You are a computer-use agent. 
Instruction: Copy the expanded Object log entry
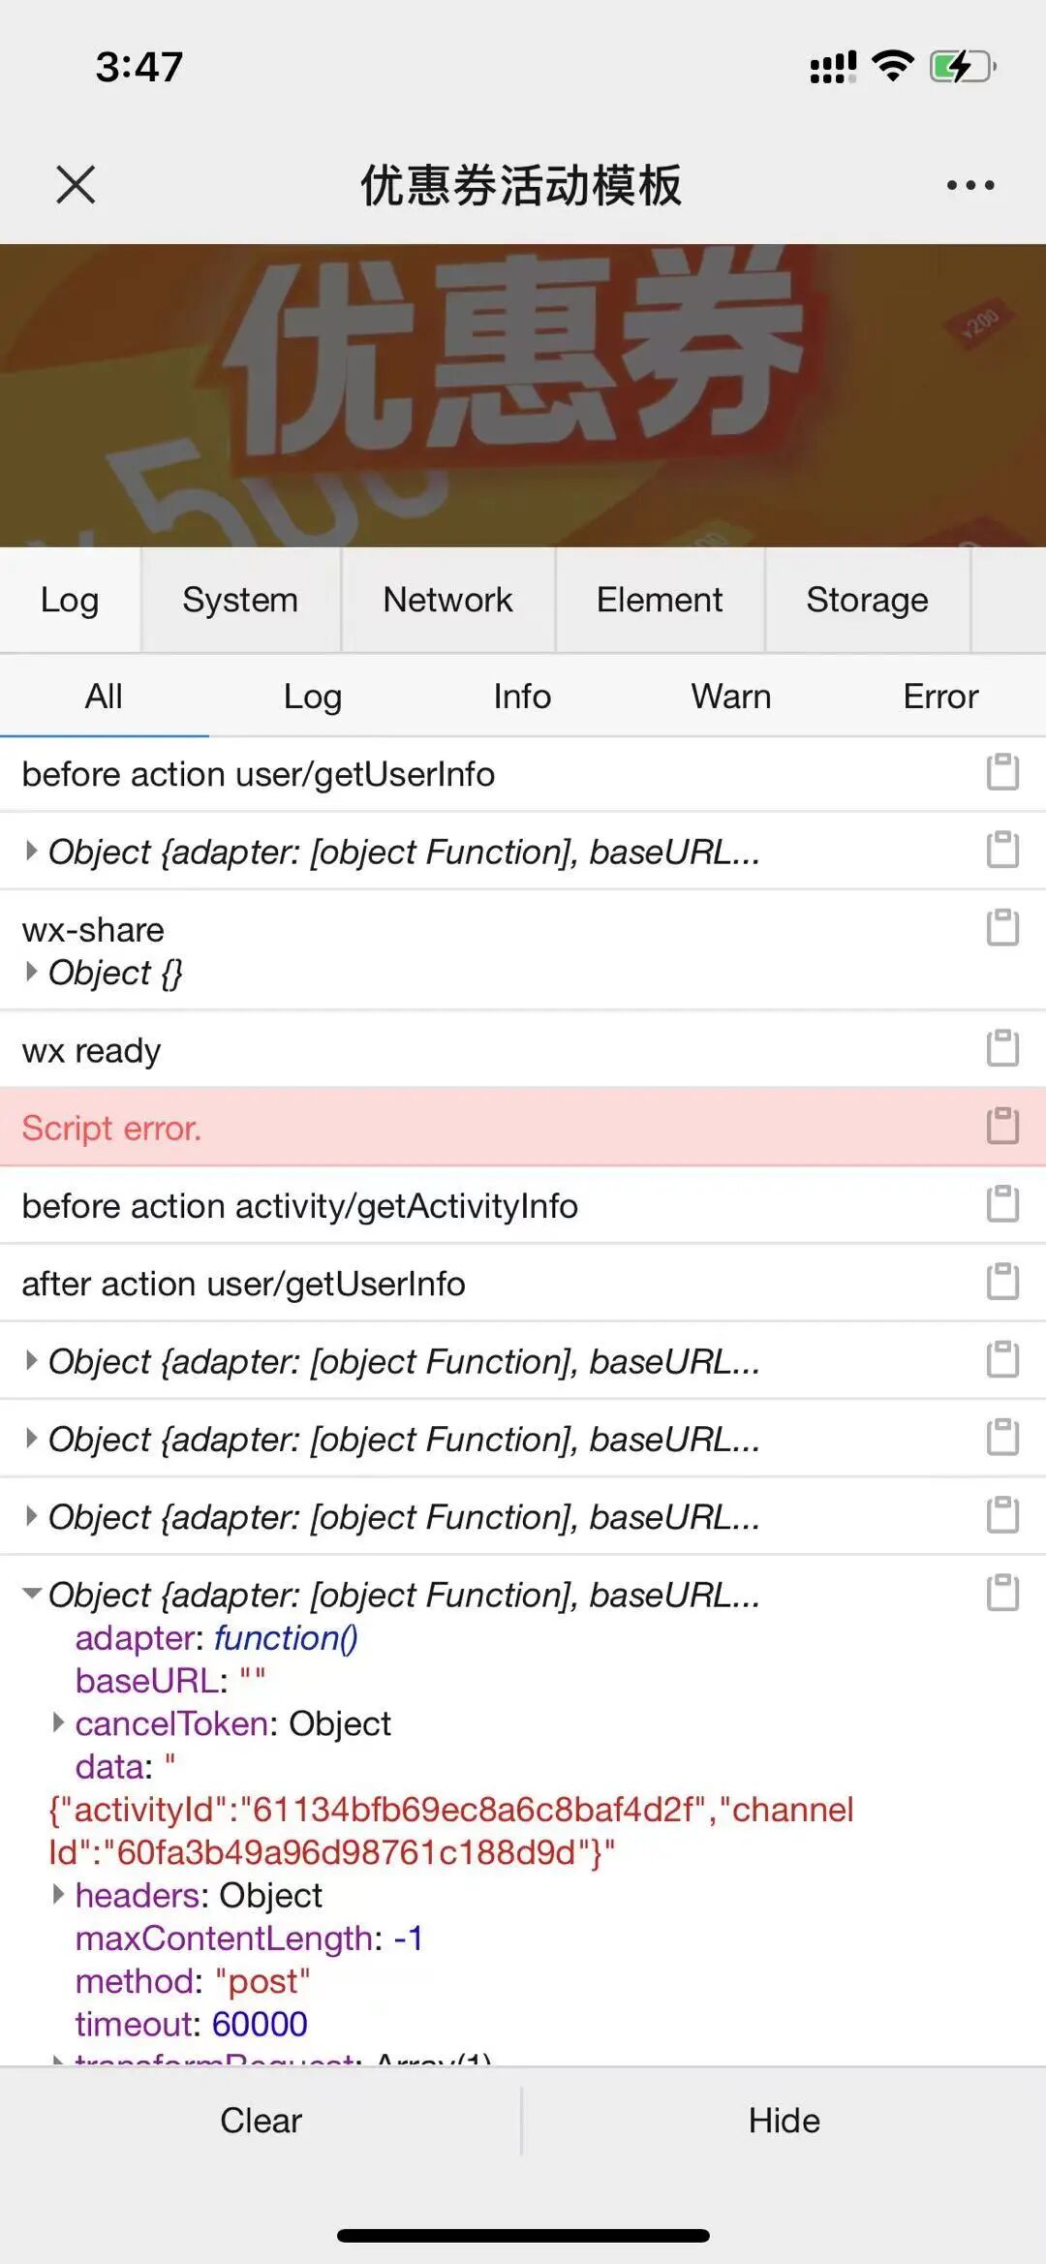point(1002,1594)
